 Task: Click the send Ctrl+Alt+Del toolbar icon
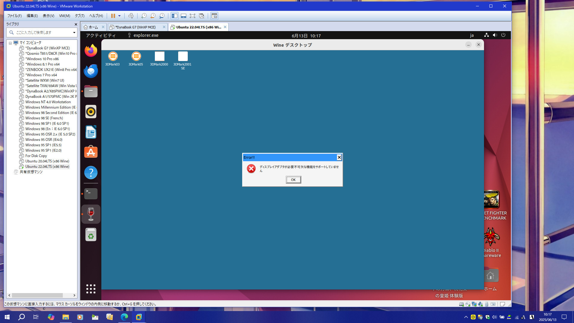pos(131,16)
